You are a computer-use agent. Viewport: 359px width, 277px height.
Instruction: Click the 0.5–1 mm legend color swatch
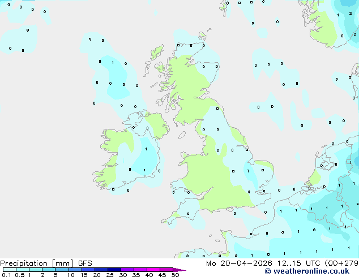[23, 270]
